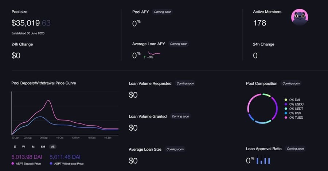Click the Average Loan APY sparkline
The height and width of the screenshot is (171, 328).
tap(154, 54)
